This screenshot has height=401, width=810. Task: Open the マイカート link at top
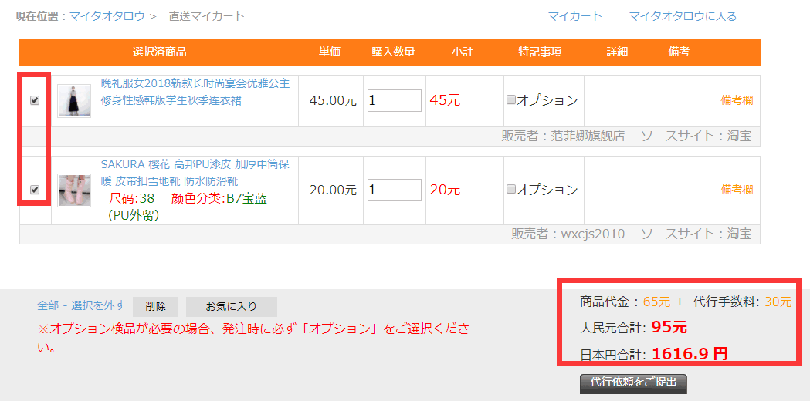coord(574,16)
